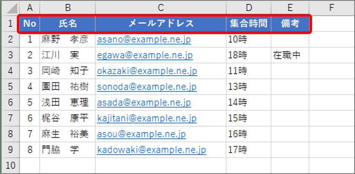Screen dimensions: 355x174
Task: Select row 1 header
Action: [10, 24]
